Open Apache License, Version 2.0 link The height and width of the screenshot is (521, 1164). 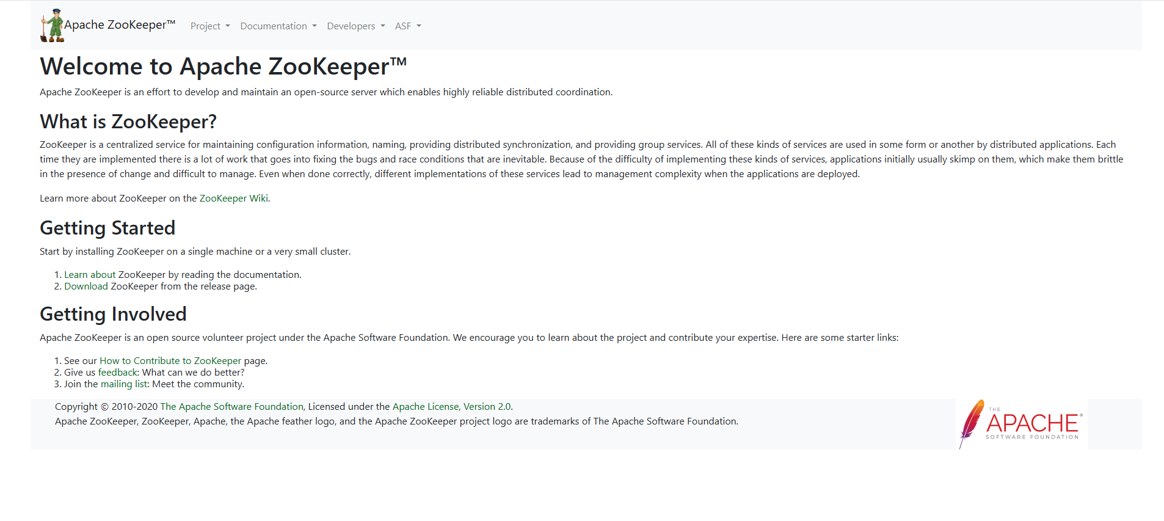point(451,407)
